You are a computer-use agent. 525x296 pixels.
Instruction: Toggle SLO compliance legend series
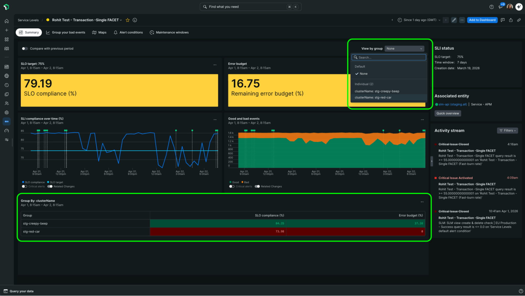coord(33,182)
